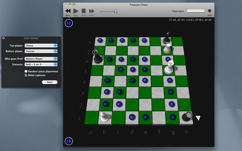Viewport: 242px width, 151px height.
Task: Enable Random piece placement checkbox
Action: [x=26, y=71]
